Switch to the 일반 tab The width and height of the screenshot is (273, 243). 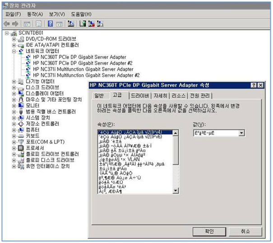(99, 96)
